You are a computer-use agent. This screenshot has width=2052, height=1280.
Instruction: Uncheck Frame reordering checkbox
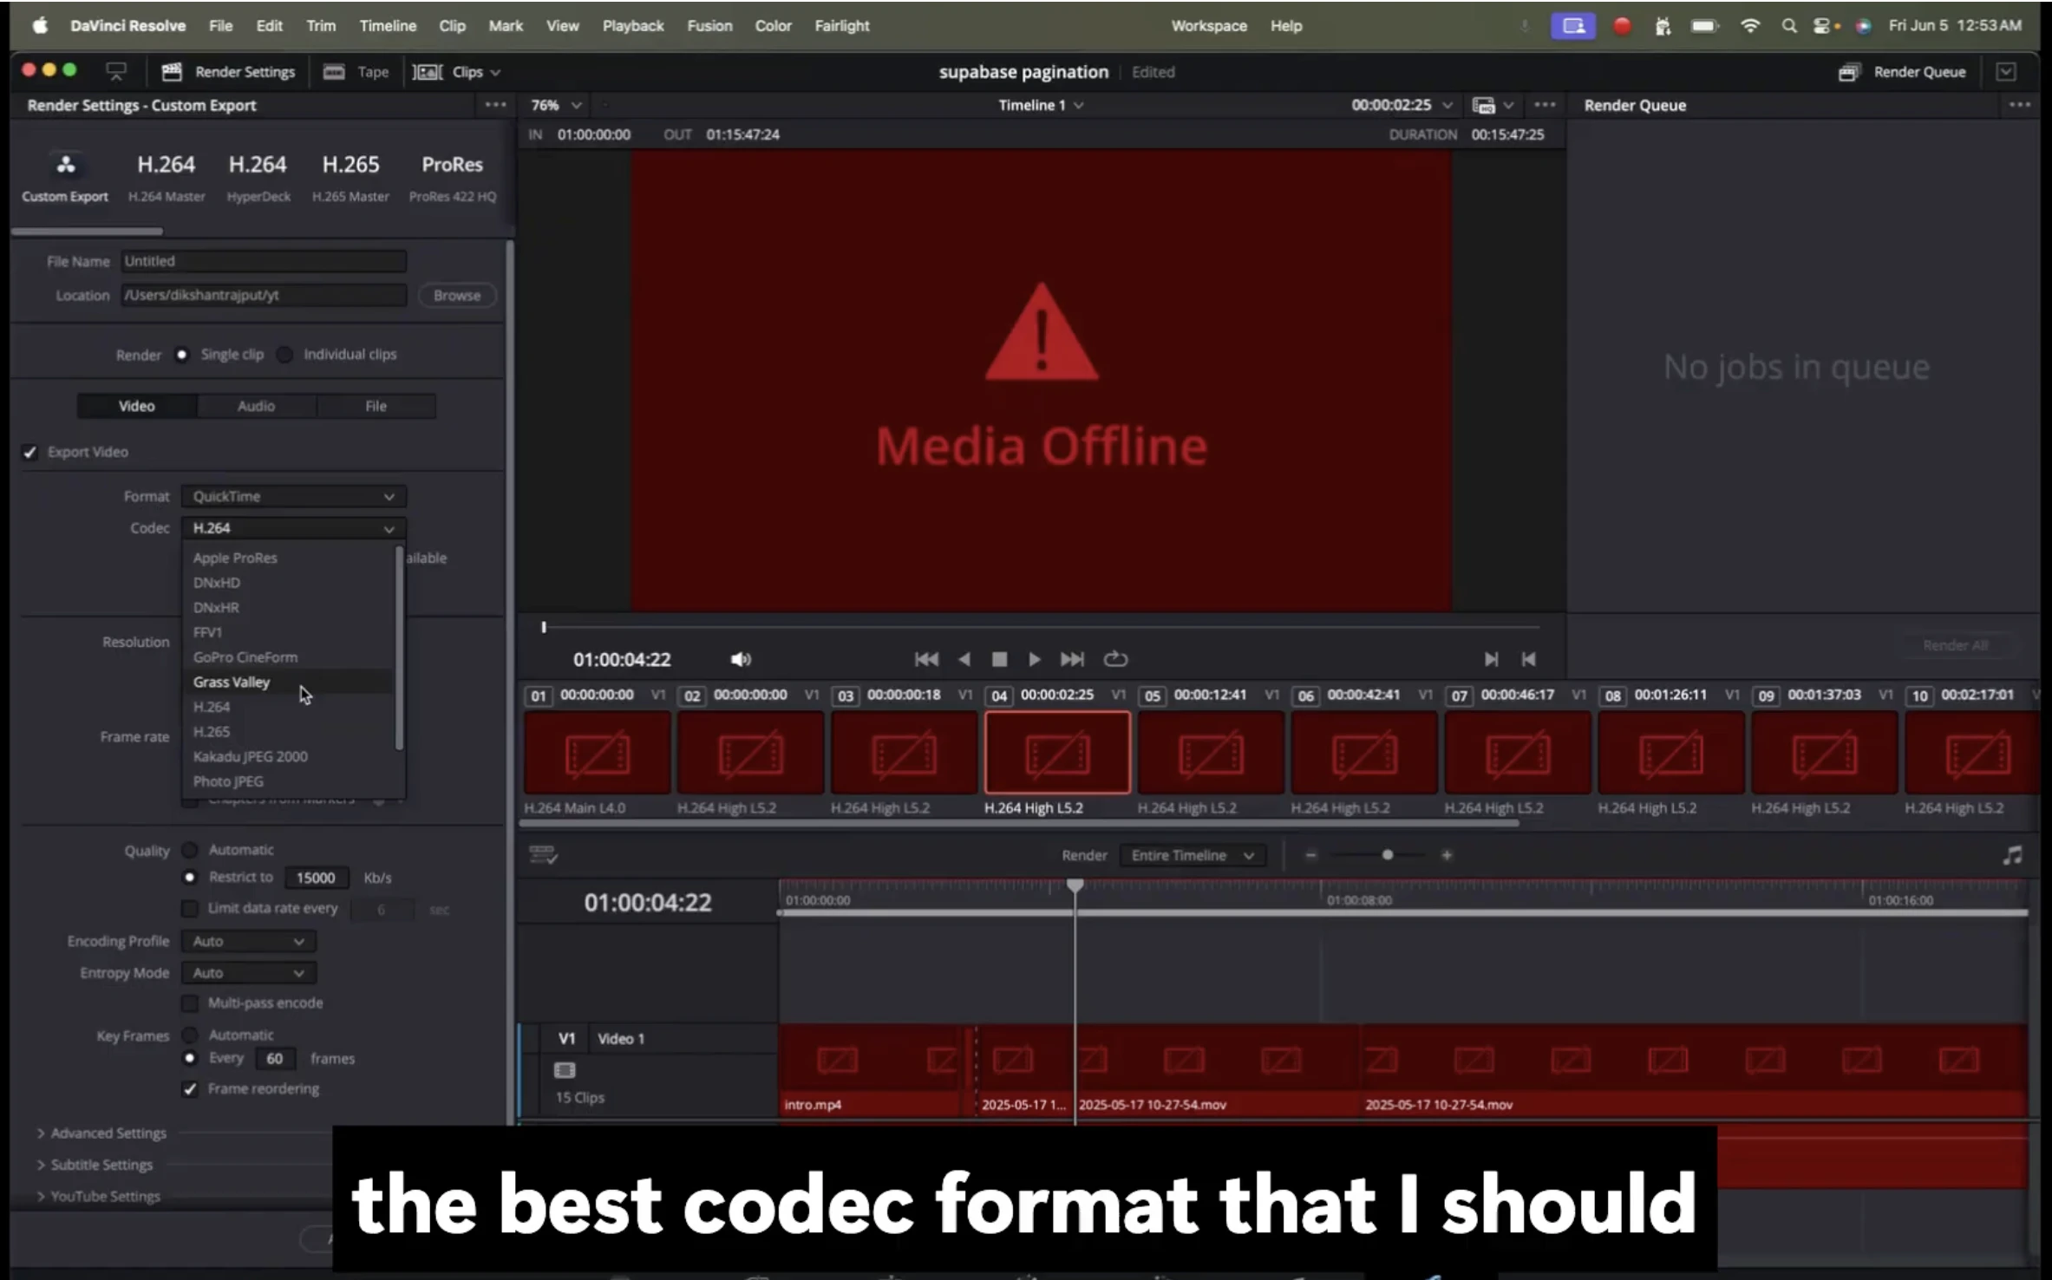190,1089
